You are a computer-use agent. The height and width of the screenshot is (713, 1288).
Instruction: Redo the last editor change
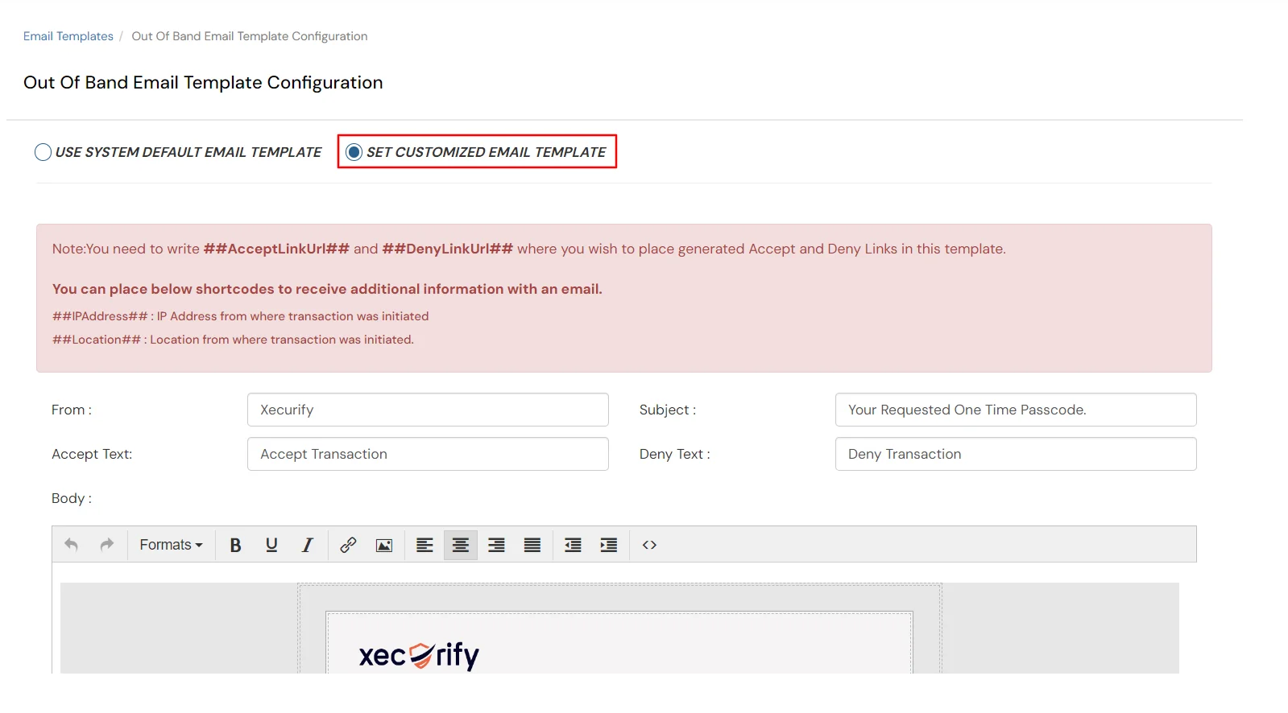coord(106,545)
